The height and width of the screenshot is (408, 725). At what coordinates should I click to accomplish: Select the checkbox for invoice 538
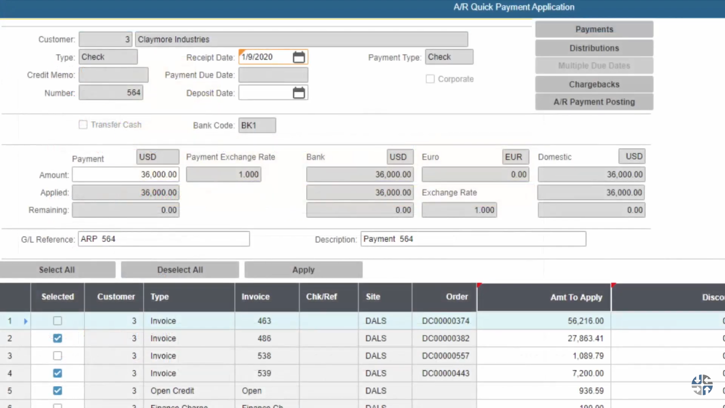coord(57,356)
